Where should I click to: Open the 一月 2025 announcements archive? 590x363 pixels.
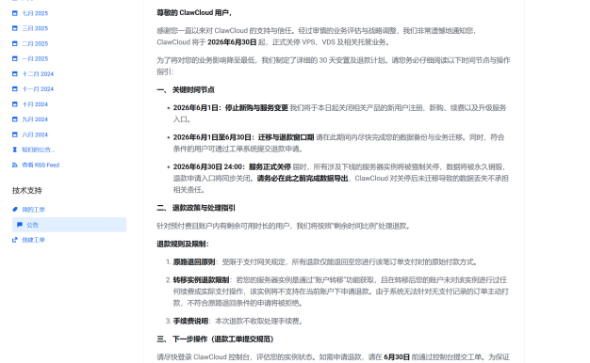(x=35, y=59)
